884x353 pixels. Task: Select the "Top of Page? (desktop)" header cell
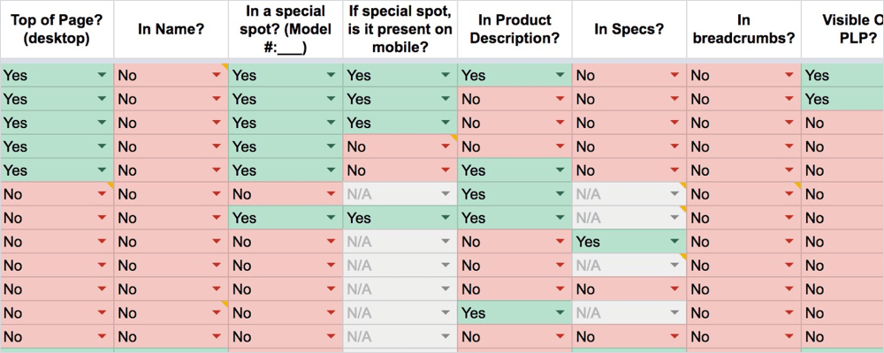[x=57, y=29]
